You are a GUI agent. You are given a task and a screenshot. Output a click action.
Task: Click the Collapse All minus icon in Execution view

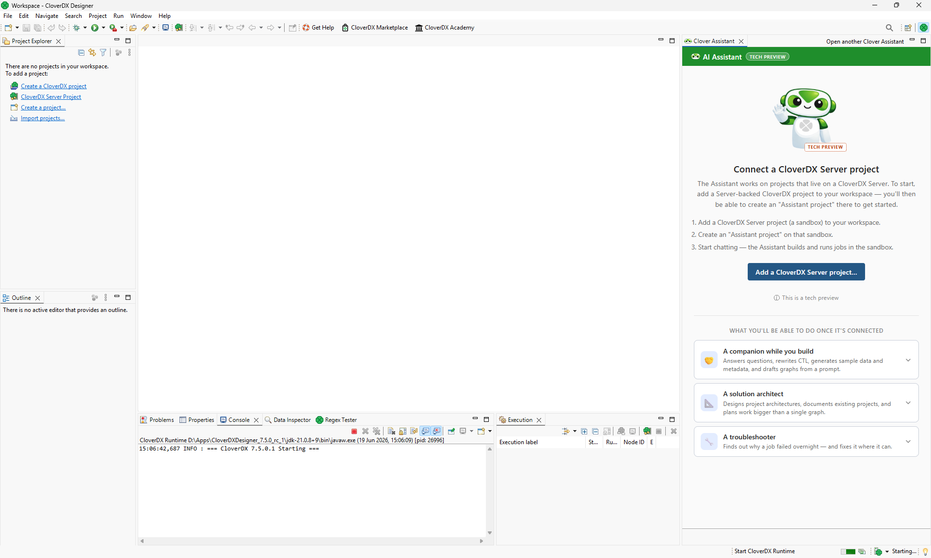click(x=595, y=431)
